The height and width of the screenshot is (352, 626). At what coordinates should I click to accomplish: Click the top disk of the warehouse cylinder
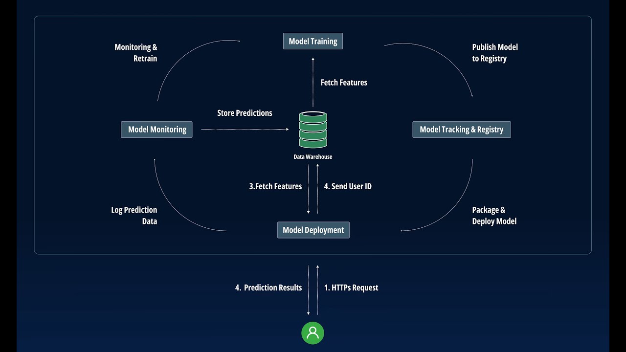[313, 115]
